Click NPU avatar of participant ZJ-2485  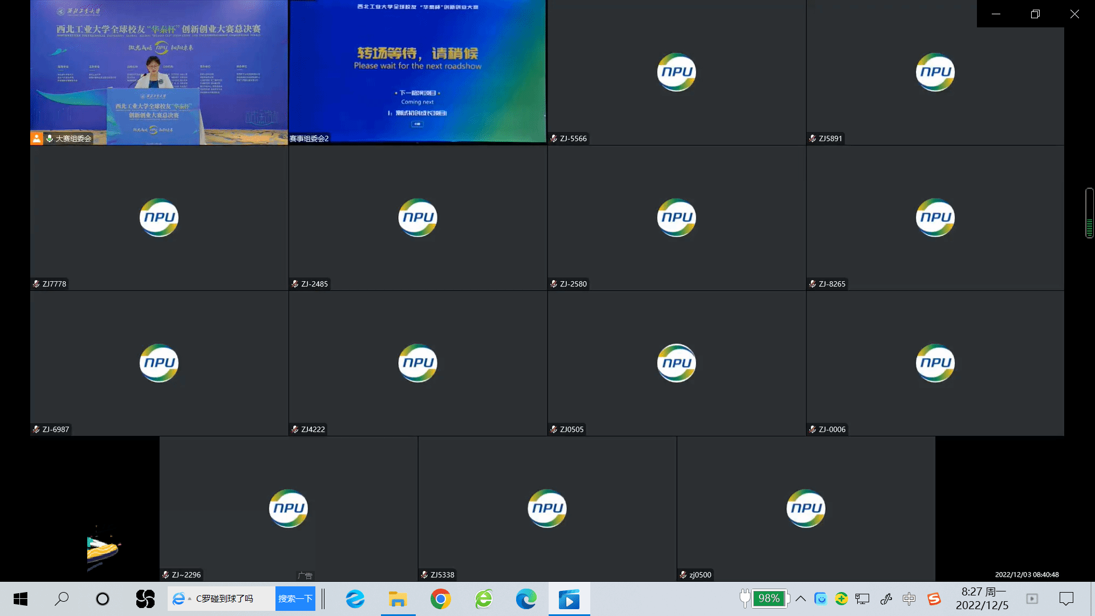pyautogui.click(x=417, y=217)
